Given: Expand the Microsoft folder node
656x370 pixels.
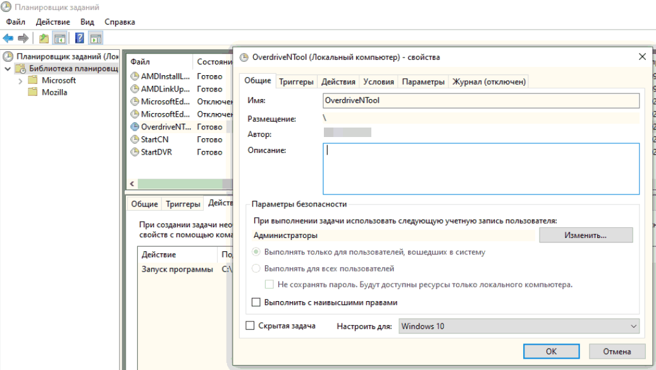Looking at the screenshot, I should tap(20, 81).
